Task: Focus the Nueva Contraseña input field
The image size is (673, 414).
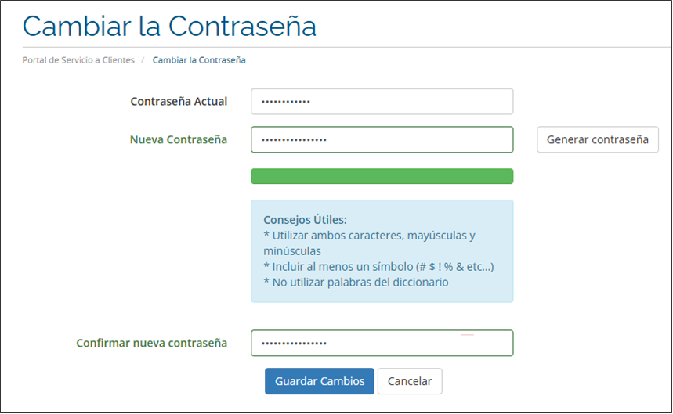Action: click(382, 139)
